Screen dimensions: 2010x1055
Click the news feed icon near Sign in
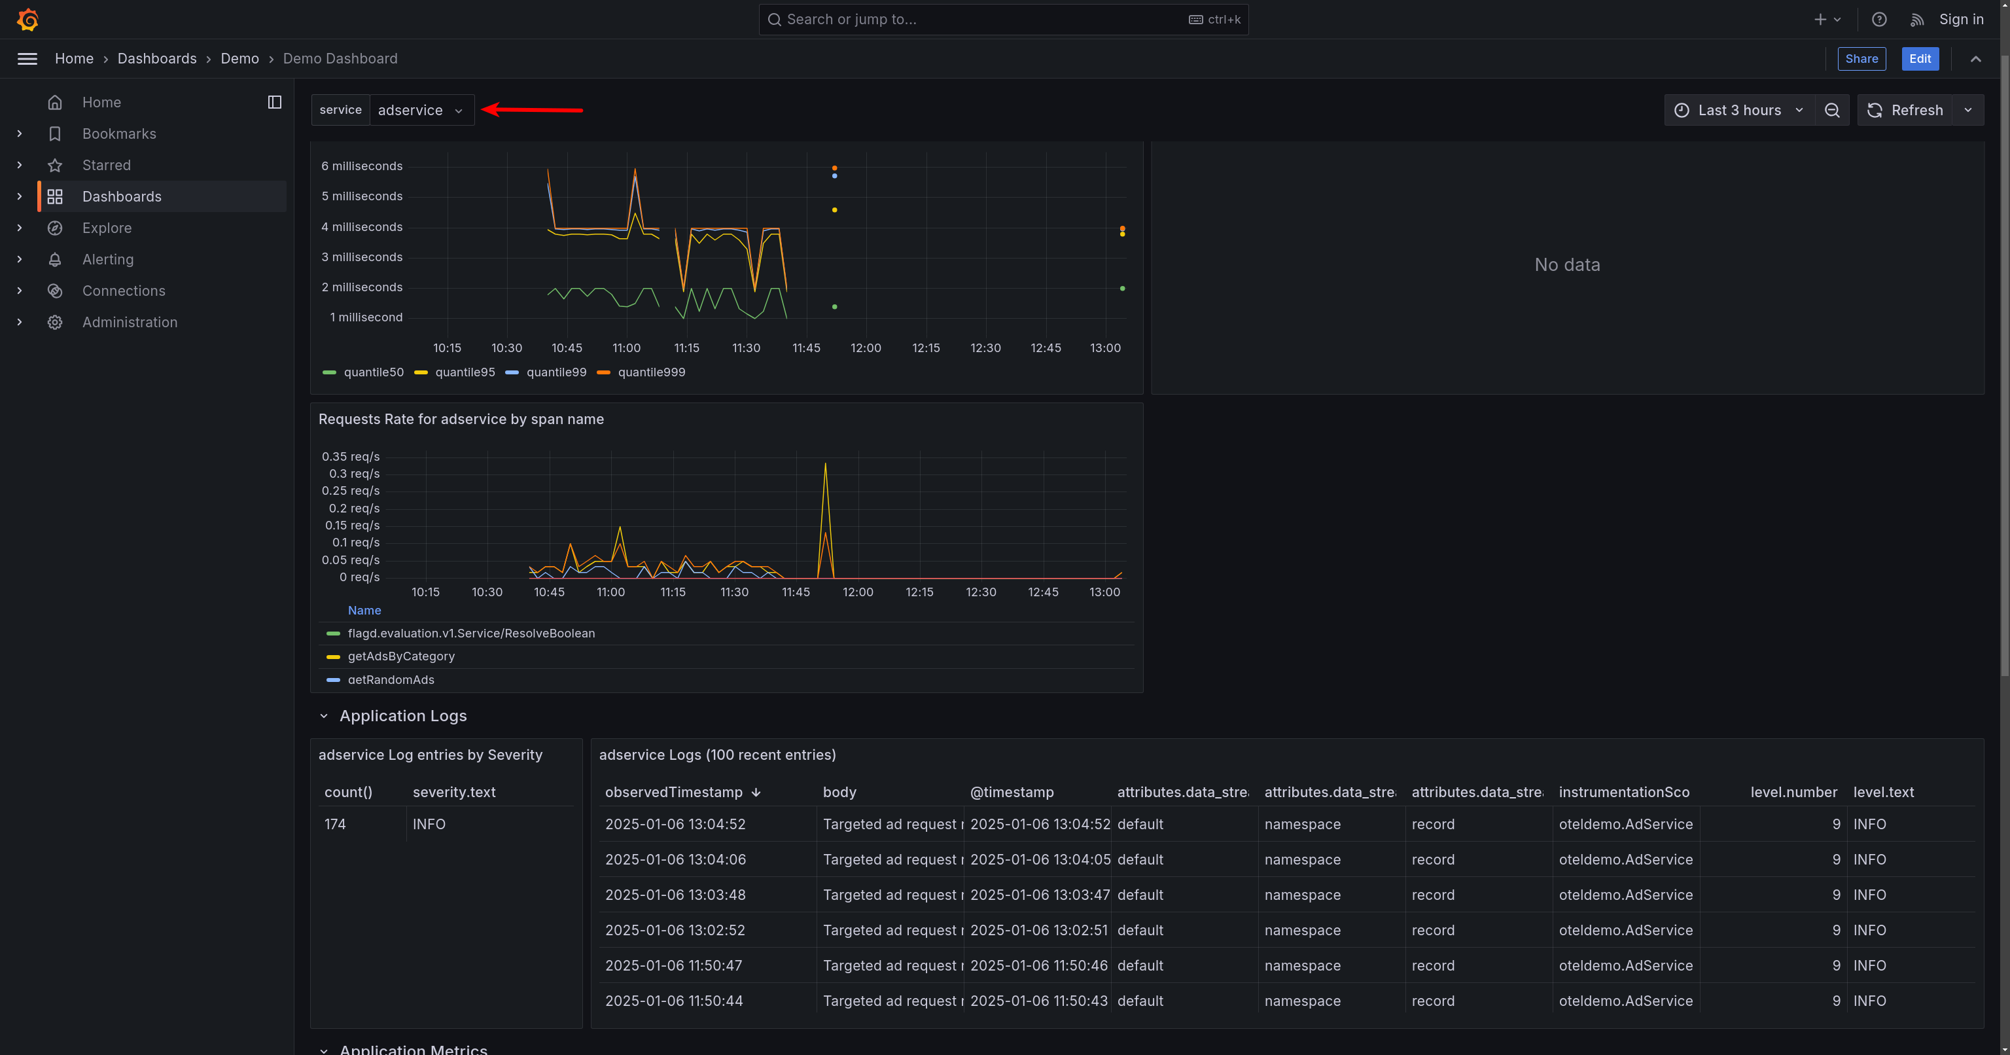tap(1916, 20)
